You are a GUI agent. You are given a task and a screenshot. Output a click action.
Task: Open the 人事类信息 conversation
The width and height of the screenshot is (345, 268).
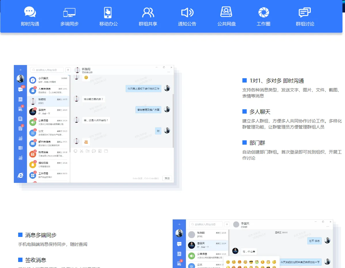pyautogui.click(x=48, y=90)
